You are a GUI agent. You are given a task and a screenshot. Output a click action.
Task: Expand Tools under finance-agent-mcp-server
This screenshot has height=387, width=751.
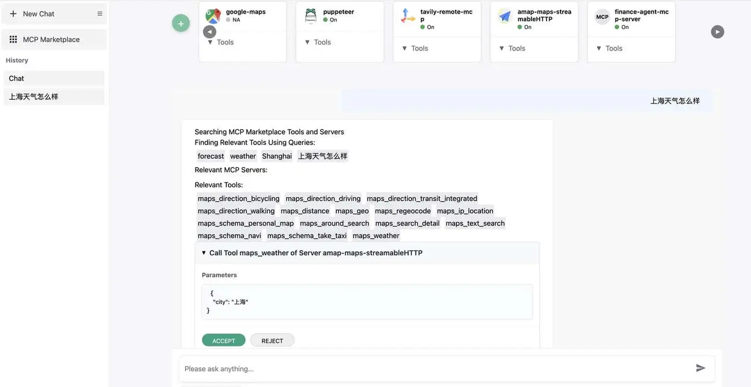pos(609,48)
